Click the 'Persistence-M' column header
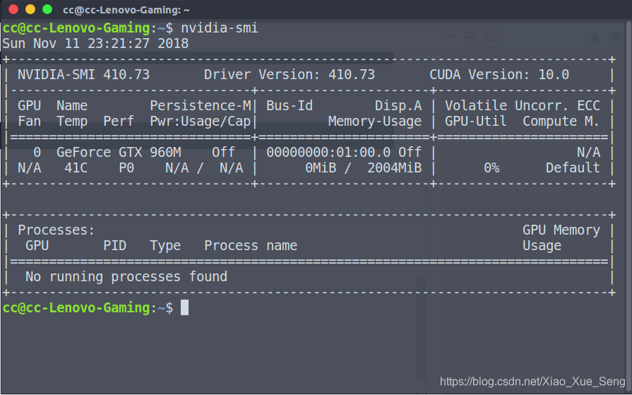The width and height of the screenshot is (632, 395). click(201, 106)
